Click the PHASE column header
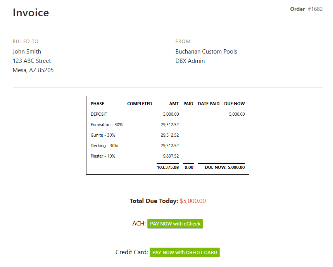333x267 pixels. (x=97, y=104)
